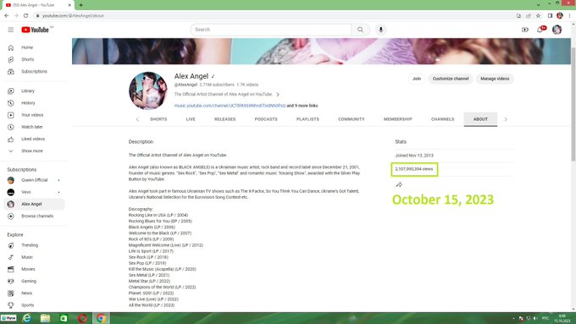The image size is (576, 324).
Task: Open the account avatar menu
Action: (557, 30)
